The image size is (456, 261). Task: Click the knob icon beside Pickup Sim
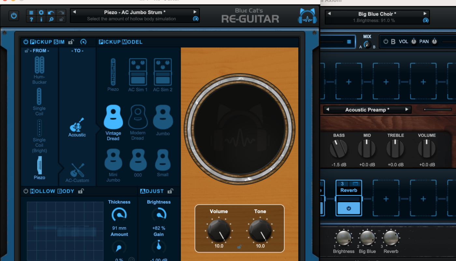(83, 42)
